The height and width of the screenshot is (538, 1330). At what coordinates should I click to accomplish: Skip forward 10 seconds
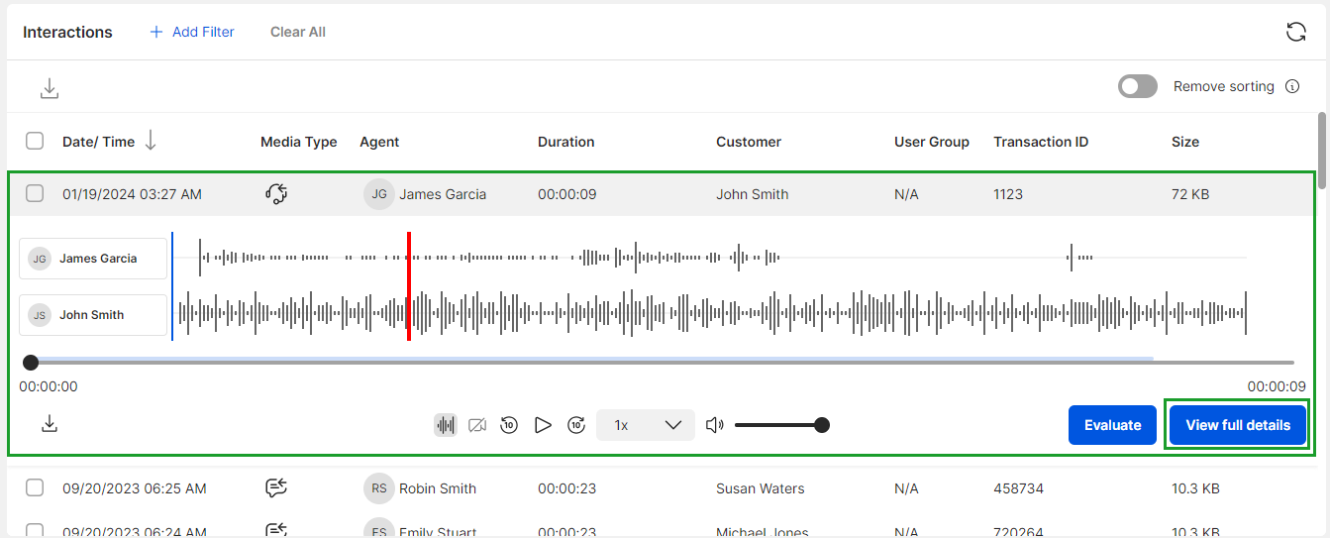point(576,425)
